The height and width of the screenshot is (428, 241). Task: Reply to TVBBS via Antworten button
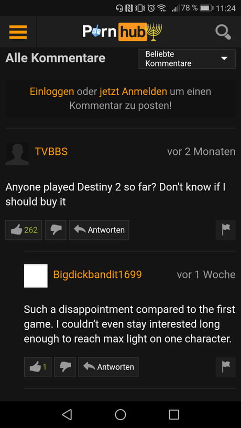click(x=99, y=230)
